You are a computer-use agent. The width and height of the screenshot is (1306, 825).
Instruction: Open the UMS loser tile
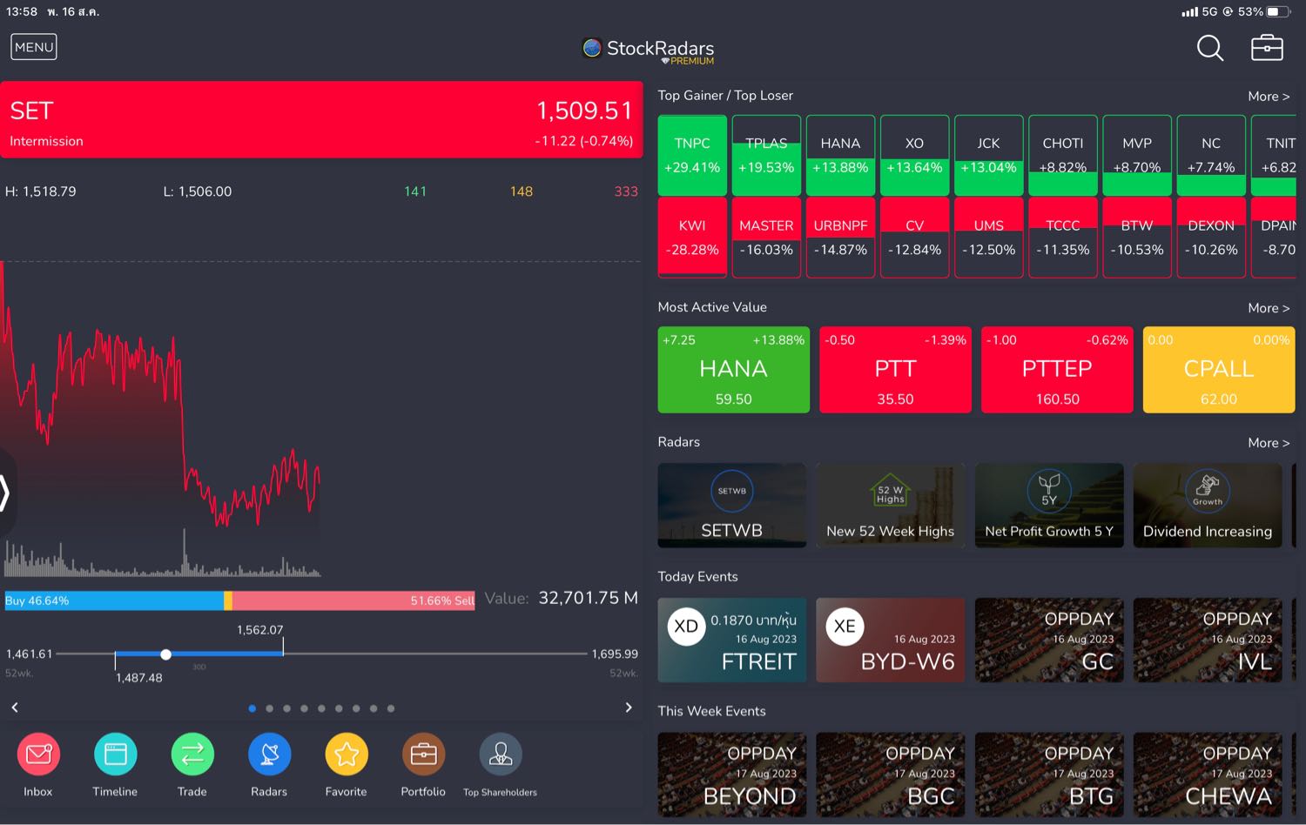[988, 238]
